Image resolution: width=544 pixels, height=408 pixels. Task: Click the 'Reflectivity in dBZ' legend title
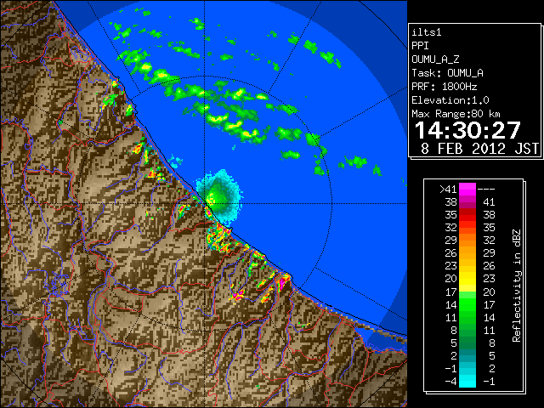[517, 286]
